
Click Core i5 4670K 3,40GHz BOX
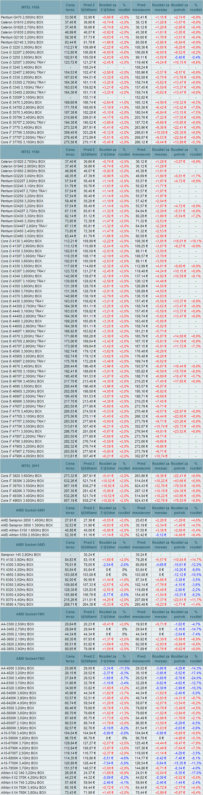[22, 381]
